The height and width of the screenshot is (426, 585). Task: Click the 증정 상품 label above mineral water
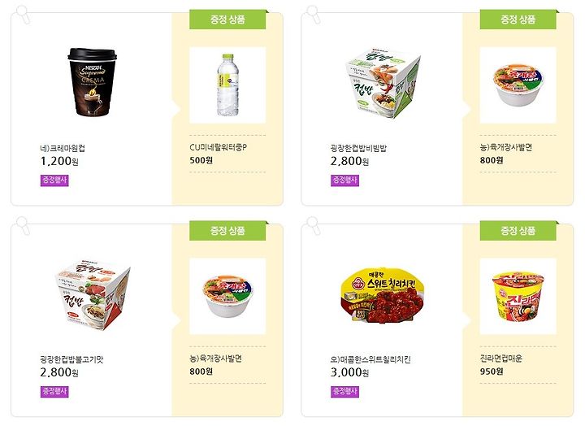[x=227, y=20]
